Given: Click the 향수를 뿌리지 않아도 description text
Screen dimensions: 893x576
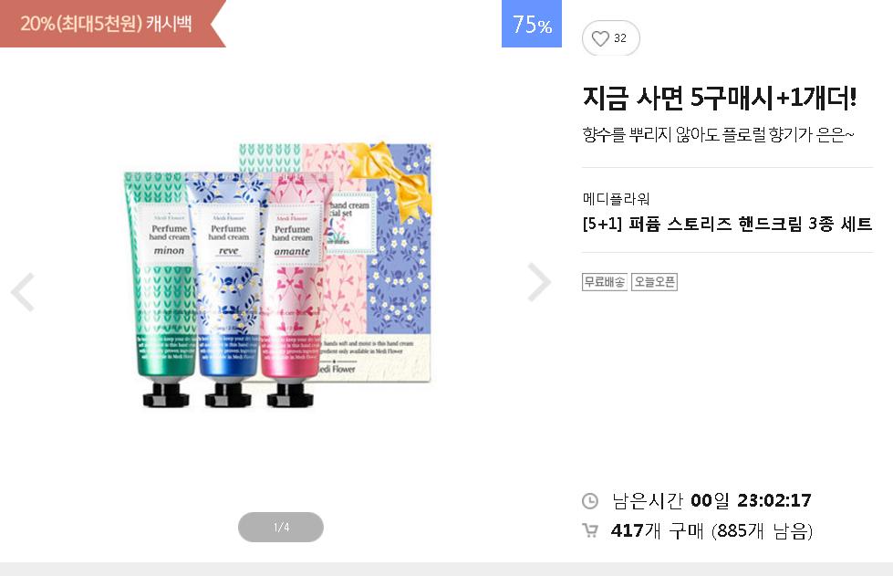Looking at the screenshot, I should pyautogui.click(x=718, y=135).
